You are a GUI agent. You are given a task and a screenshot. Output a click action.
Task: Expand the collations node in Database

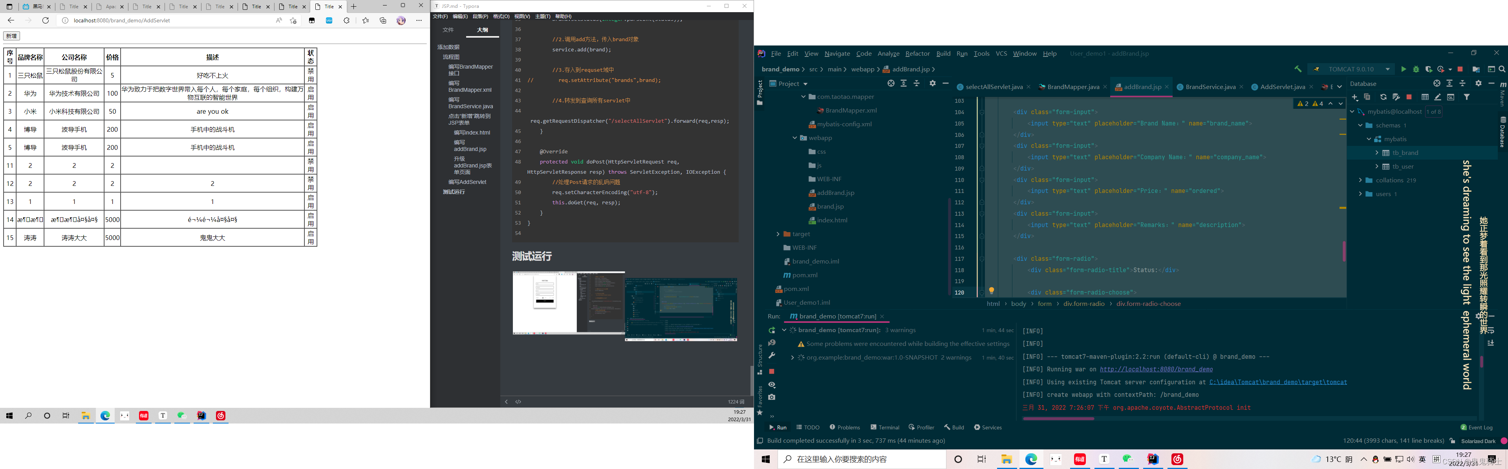point(1360,180)
